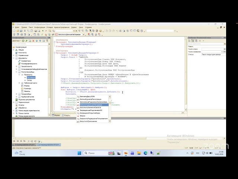This screenshot has height=179, width=238.
Task: Clear the Configuration panel search field
Action: [x=49, y=44]
